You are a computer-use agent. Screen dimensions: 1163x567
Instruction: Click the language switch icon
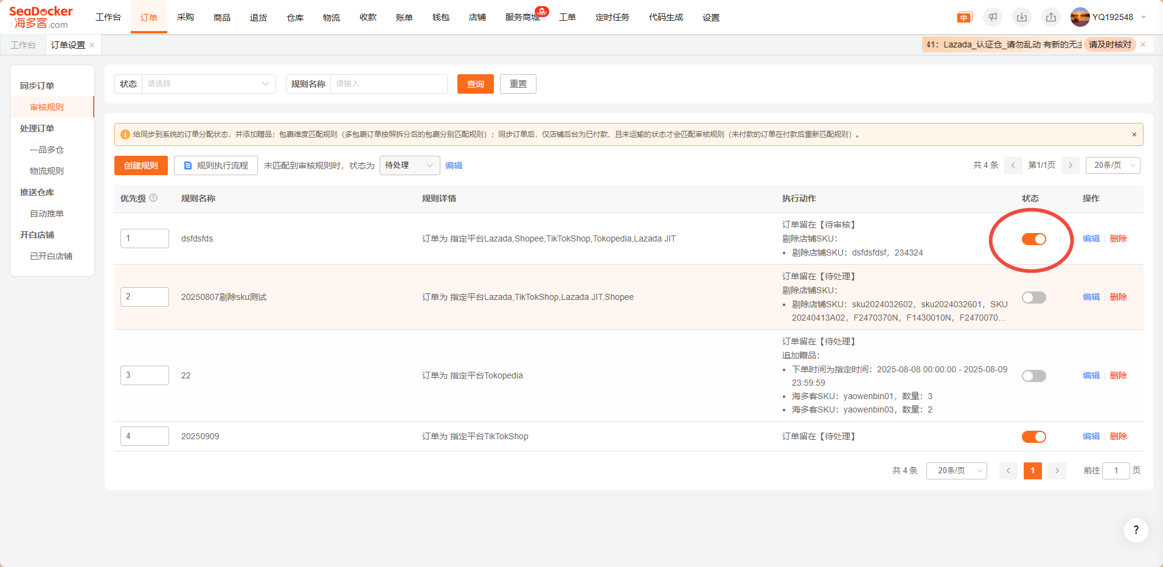tap(964, 18)
